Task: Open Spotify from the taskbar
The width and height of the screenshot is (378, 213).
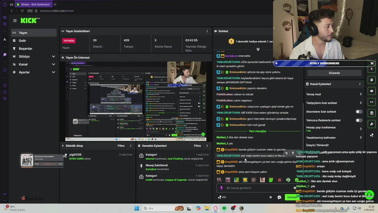Action: pos(224,208)
